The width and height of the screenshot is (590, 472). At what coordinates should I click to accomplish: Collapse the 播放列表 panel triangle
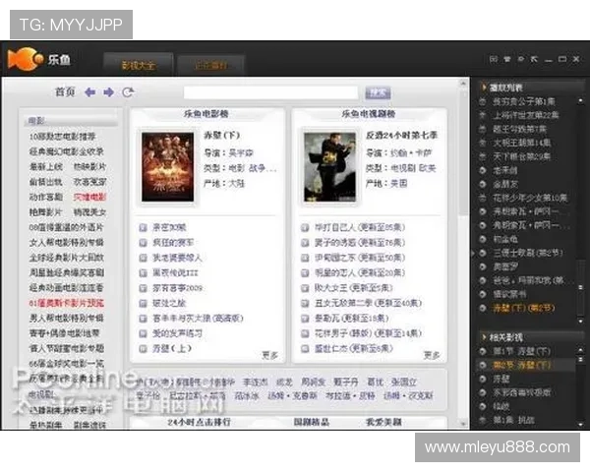click(484, 88)
